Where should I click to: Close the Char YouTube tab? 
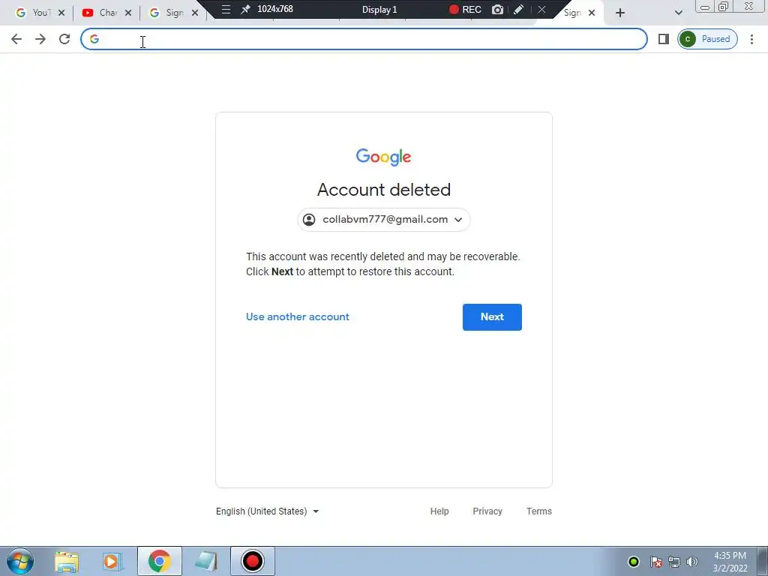click(x=127, y=13)
